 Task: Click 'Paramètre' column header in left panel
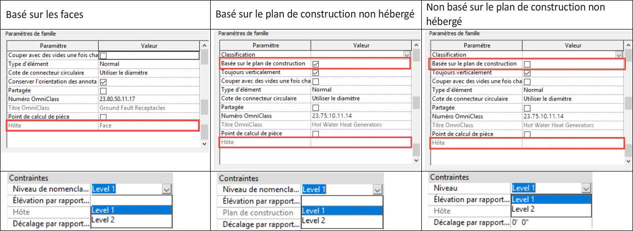click(51, 46)
